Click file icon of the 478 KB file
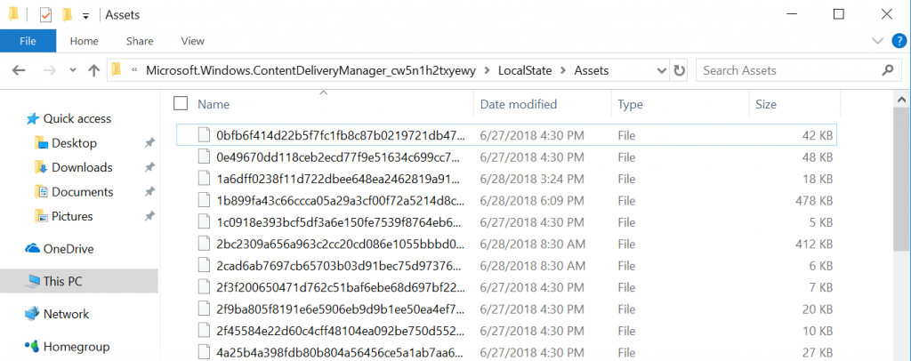 [203, 201]
